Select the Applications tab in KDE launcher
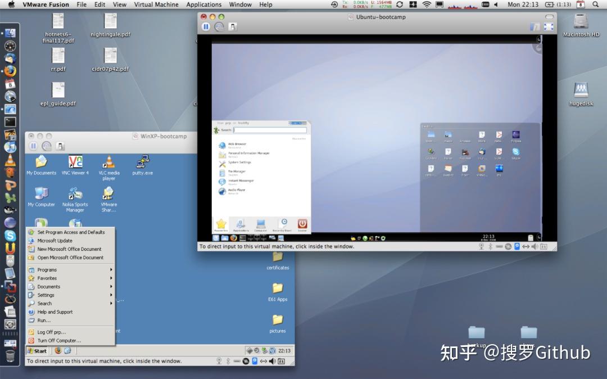607x379 pixels. coord(241,225)
